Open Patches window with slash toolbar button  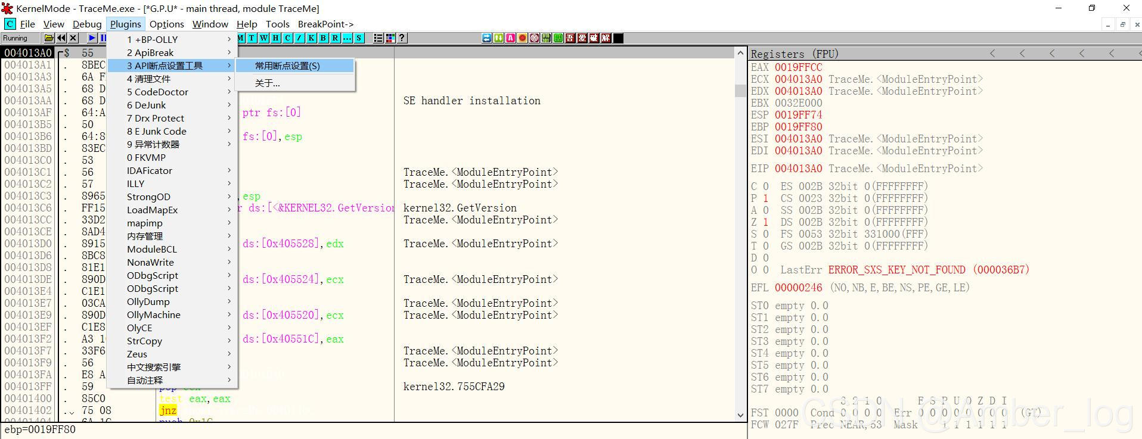[x=299, y=38]
